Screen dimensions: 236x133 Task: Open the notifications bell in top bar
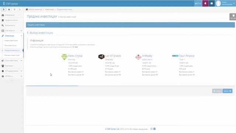pos(205,3)
